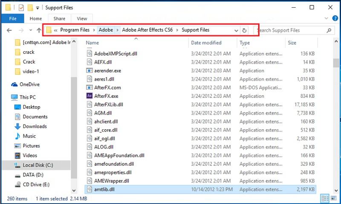Screen dimensions: 341x204
Task: Click the blue Help question mark icon
Action: (334, 18)
